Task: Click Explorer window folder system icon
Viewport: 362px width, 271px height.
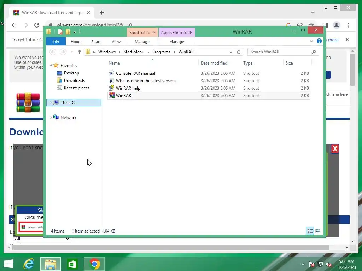Action: click(x=49, y=31)
